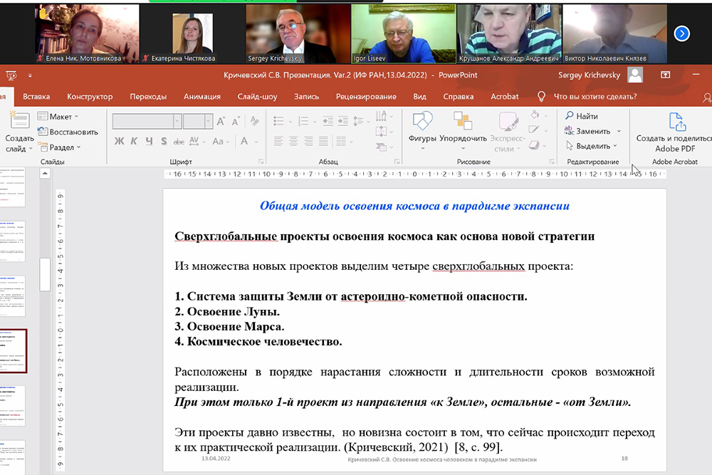This screenshot has height=475, width=712.
Task: Click the Найти search icon
Action: 569,116
